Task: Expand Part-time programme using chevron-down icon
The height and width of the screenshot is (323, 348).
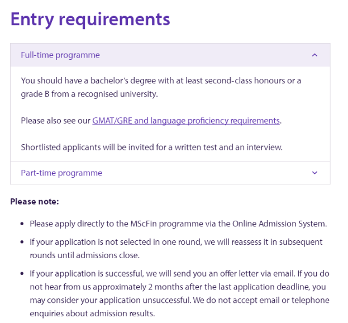Action: [x=314, y=173]
